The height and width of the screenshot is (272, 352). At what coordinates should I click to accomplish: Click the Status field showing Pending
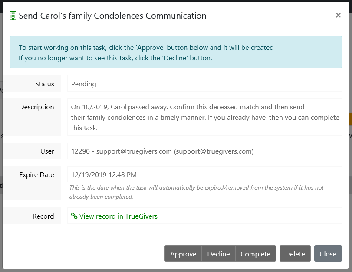pyautogui.click(x=204, y=84)
